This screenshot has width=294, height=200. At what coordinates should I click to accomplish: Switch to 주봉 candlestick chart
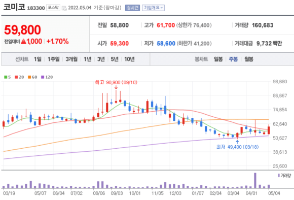click(x=233, y=59)
